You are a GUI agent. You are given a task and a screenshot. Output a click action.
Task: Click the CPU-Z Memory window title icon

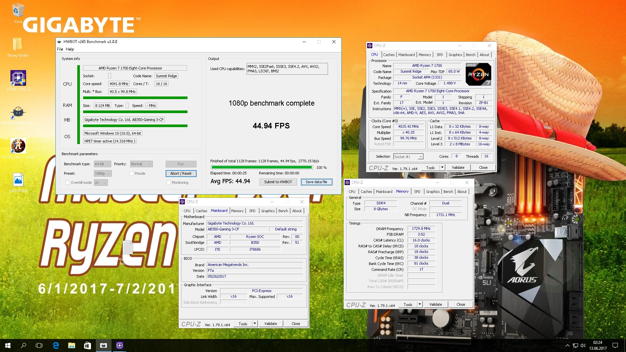pos(347,183)
